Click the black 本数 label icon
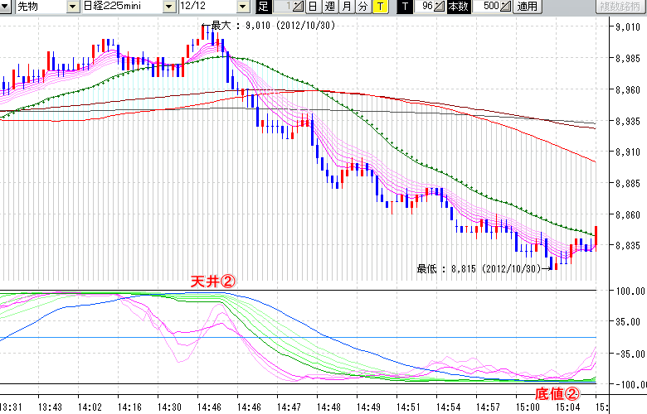This screenshot has height=414, width=647. click(x=457, y=7)
